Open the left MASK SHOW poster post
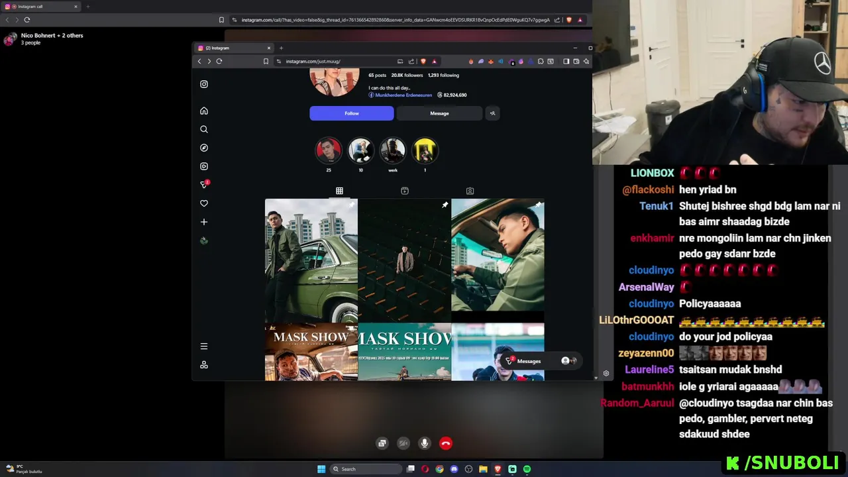Image resolution: width=848 pixels, height=477 pixels. 311,352
